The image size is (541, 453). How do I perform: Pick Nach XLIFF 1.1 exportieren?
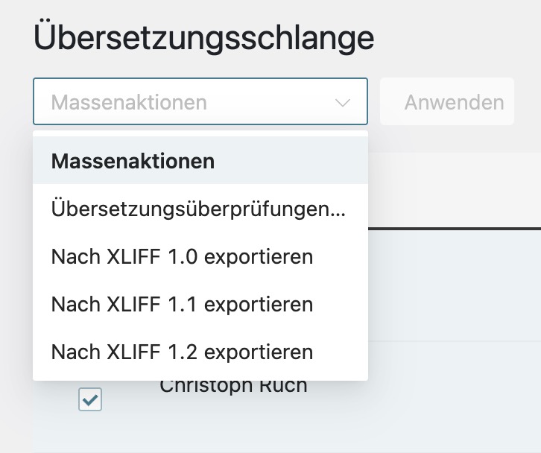click(182, 305)
